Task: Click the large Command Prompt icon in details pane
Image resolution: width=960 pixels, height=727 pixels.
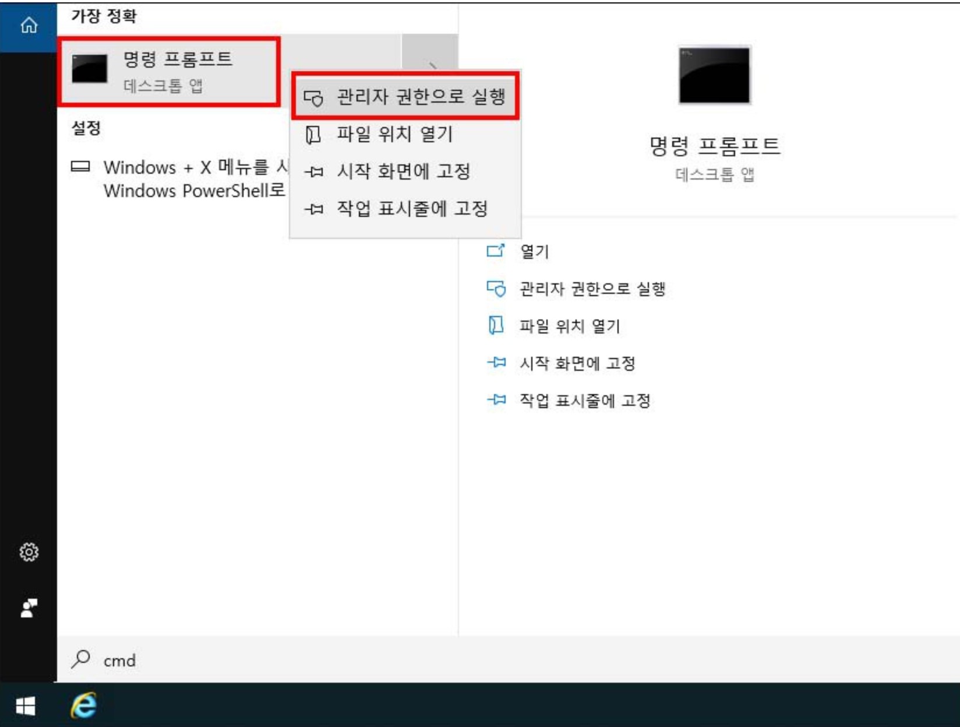Action: (714, 75)
